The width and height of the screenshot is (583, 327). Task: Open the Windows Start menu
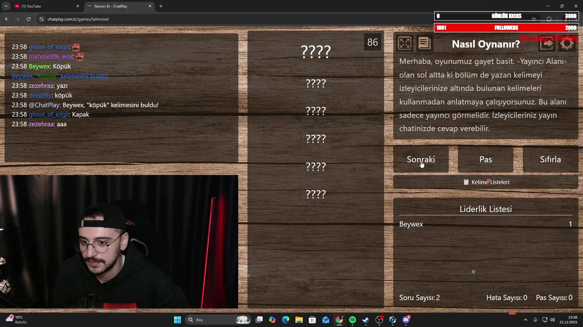coord(177,320)
